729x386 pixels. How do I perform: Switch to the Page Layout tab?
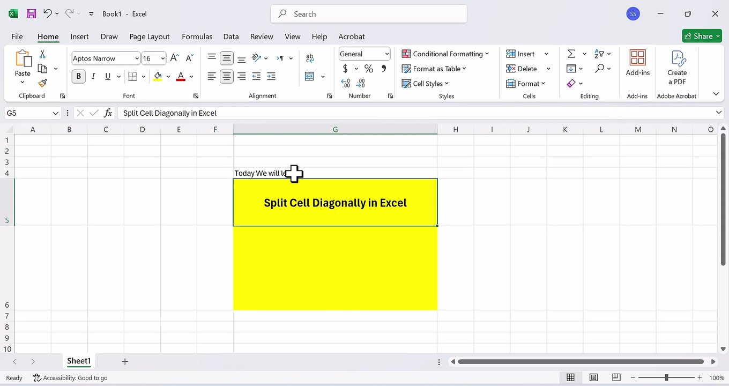point(150,36)
